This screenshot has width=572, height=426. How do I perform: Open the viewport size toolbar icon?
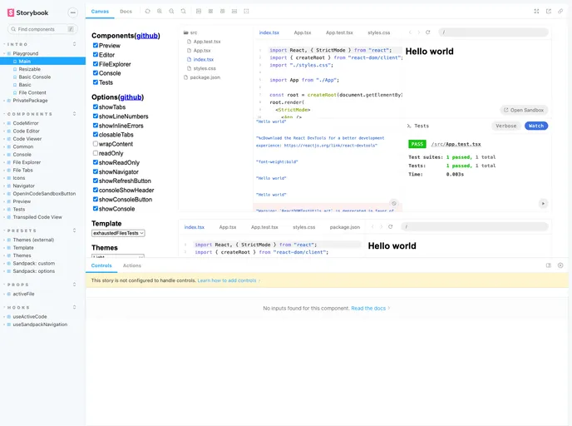click(223, 12)
